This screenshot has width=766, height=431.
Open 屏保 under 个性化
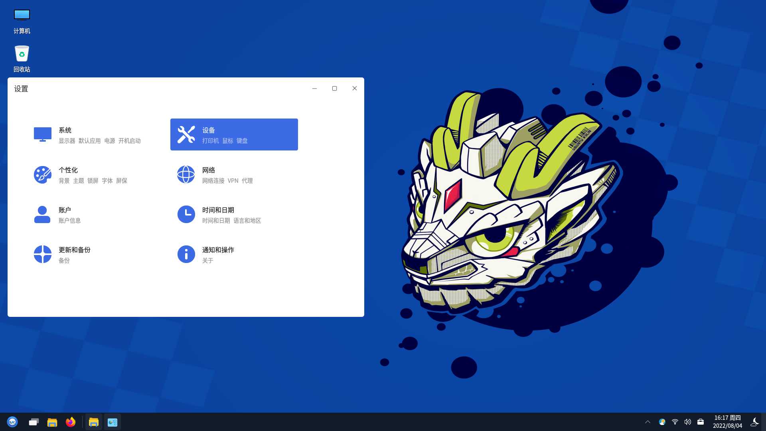(122, 181)
